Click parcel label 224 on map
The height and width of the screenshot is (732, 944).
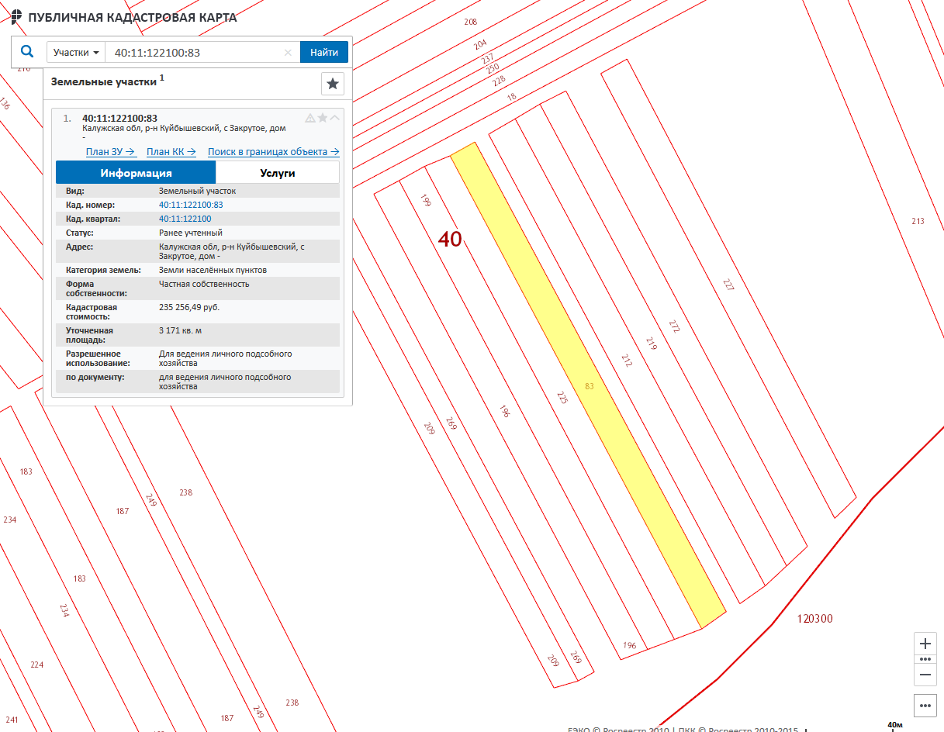(36, 665)
